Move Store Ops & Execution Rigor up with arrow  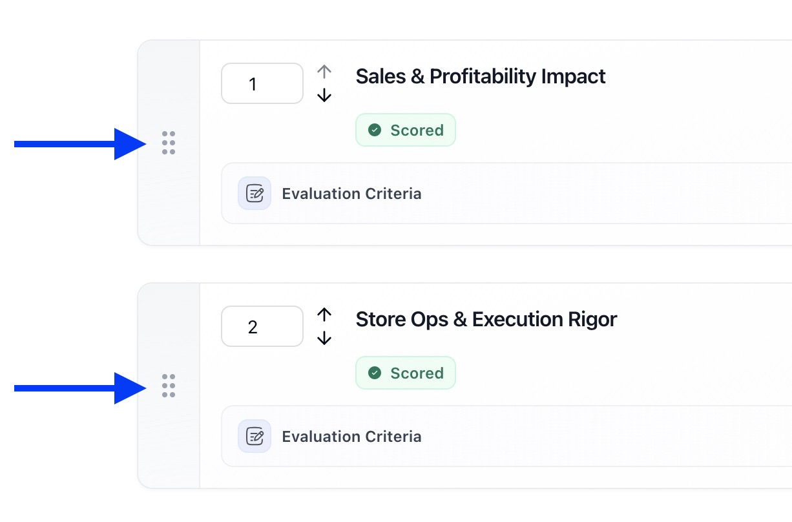click(x=324, y=315)
